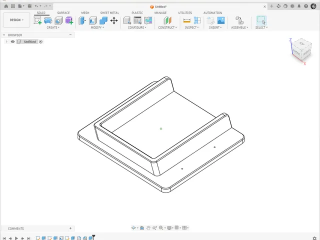Open the Data Panel grid icon
320x240 pixels.
tap(13, 6)
